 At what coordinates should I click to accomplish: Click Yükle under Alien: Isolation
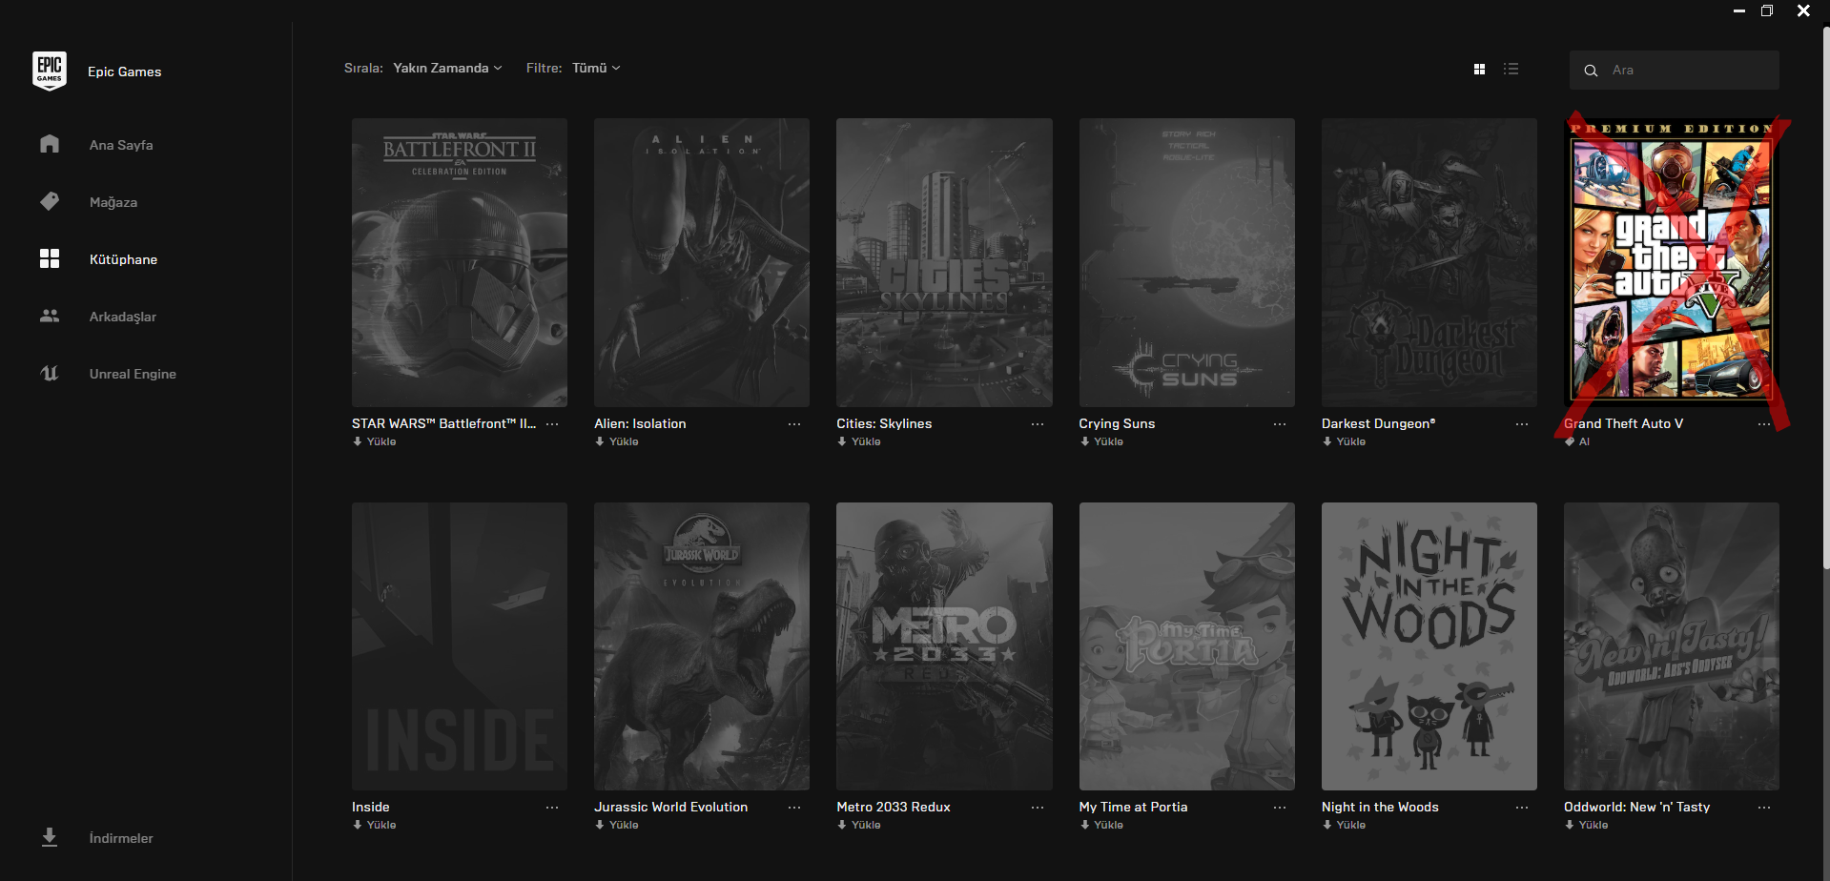click(617, 441)
